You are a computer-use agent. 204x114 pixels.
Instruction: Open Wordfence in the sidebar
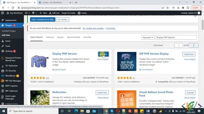(x=10, y=76)
